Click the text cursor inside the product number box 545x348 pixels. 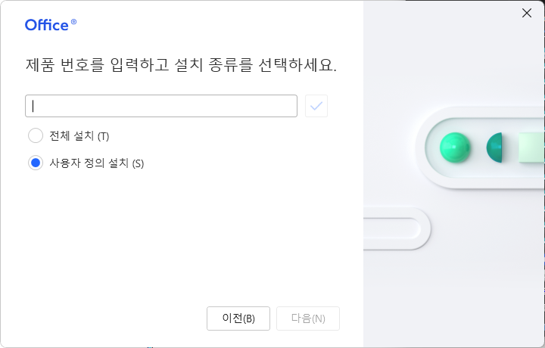click(x=33, y=106)
